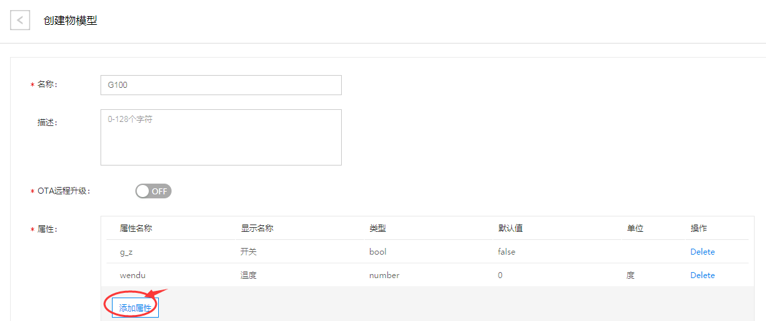Click the 默认值 column header
Image resolution: width=766 pixels, height=321 pixels.
pyautogui.click(x=511, y=228)
